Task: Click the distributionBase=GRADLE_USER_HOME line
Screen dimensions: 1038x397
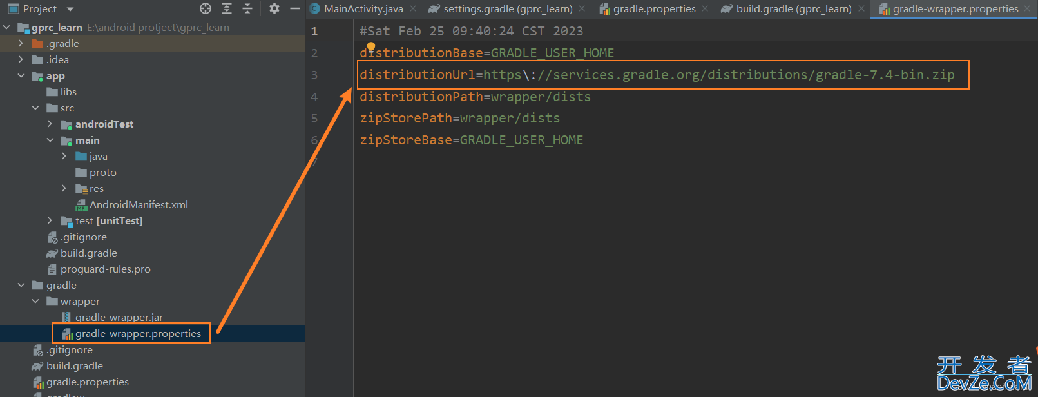Action: pyautogui.click(x=487, y=53)
